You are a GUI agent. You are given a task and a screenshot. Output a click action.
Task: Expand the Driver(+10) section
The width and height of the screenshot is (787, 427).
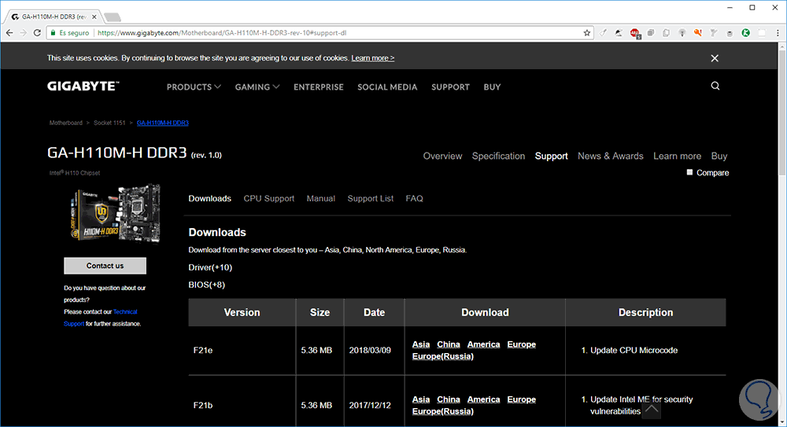point(210,267)
